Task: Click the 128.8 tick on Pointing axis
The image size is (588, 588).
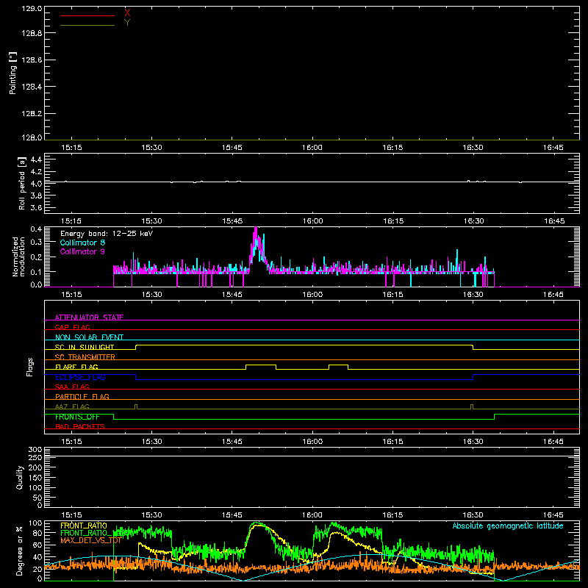Action: [x=32, y=33]
